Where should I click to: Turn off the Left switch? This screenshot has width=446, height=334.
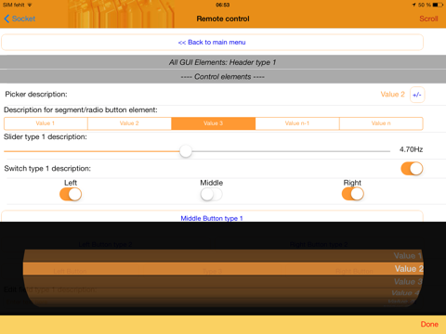pos(71,195)
